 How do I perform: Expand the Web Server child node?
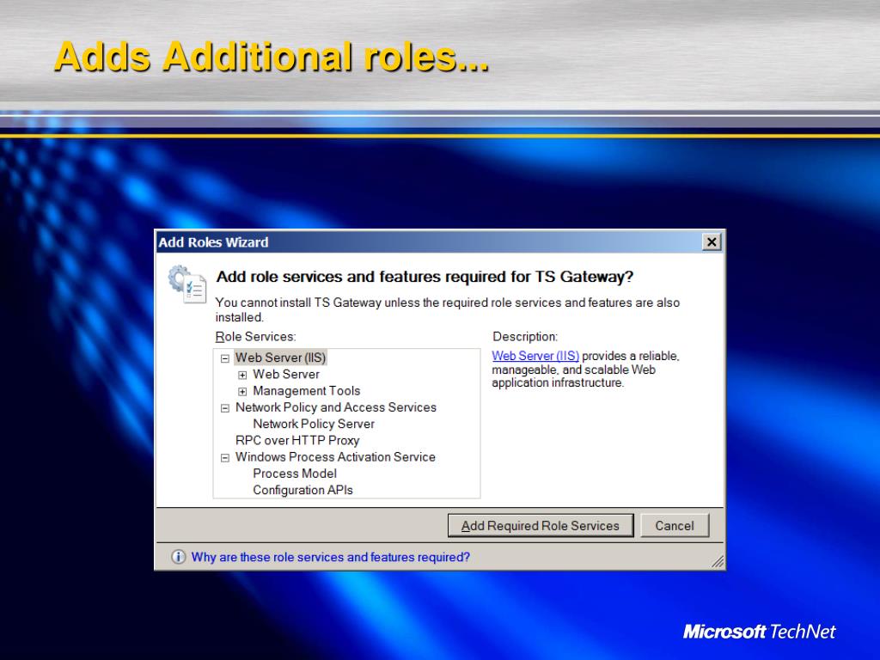coord(242,375)
